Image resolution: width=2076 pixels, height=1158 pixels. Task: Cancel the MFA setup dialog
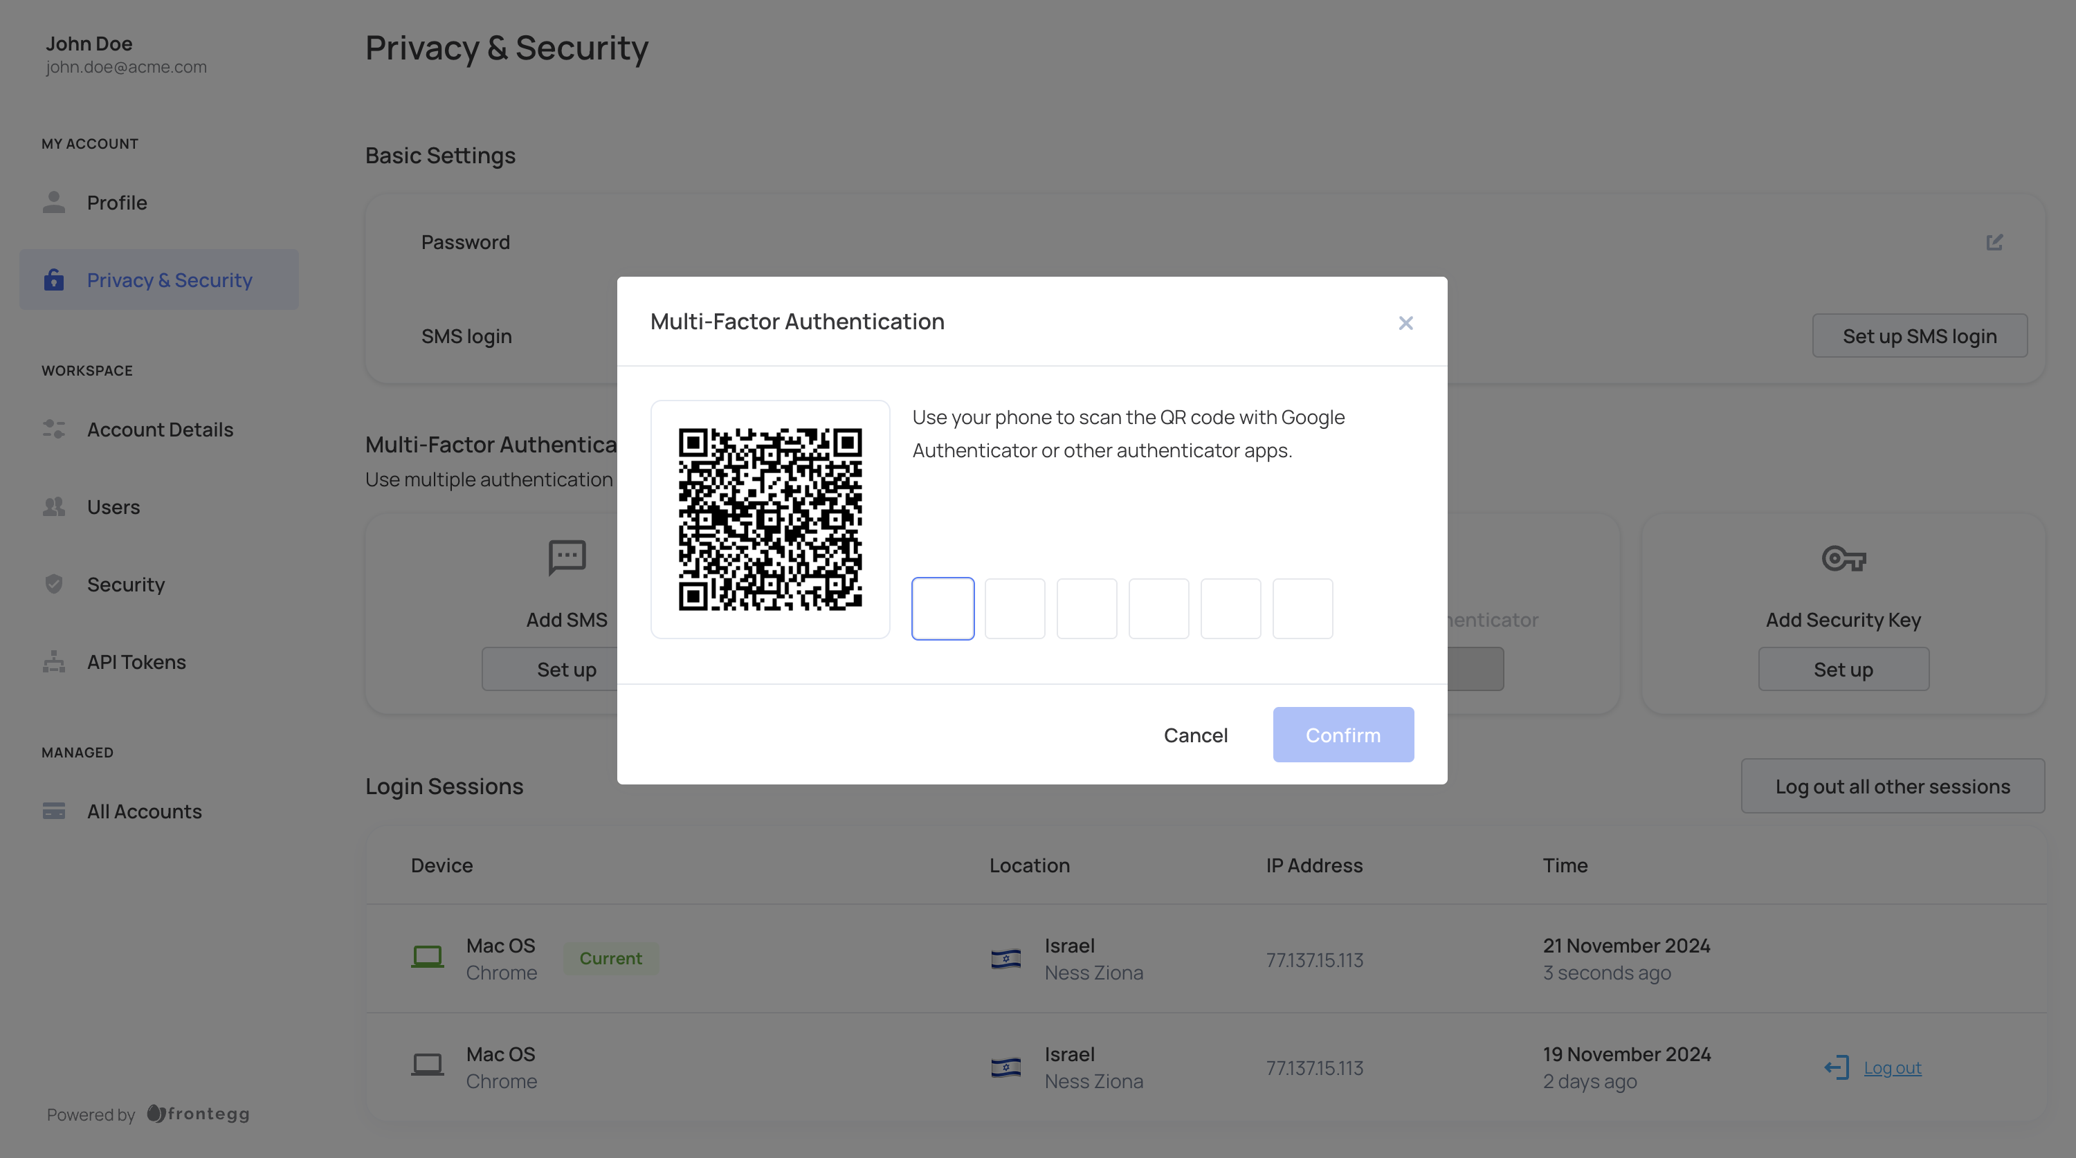pos(1195,735)
